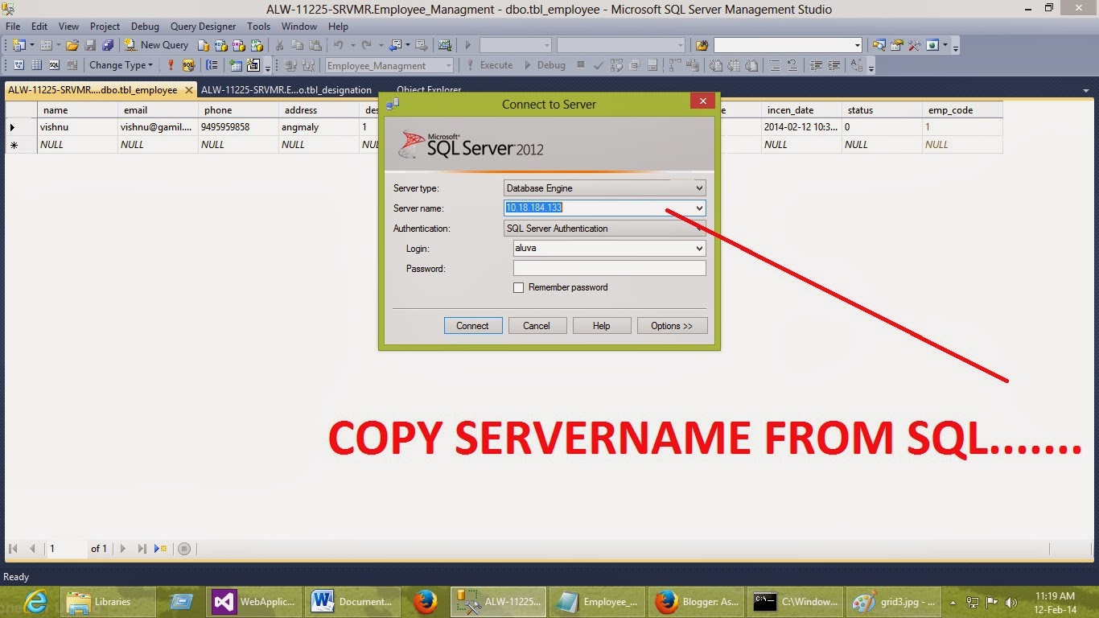Click the Verify SQL Syntax icon

tap(188, 65)
